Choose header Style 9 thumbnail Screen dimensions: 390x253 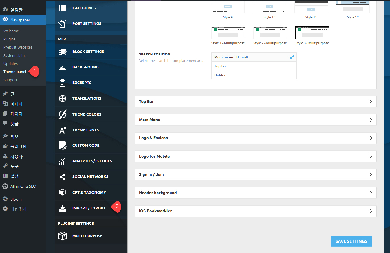[228, 8]
